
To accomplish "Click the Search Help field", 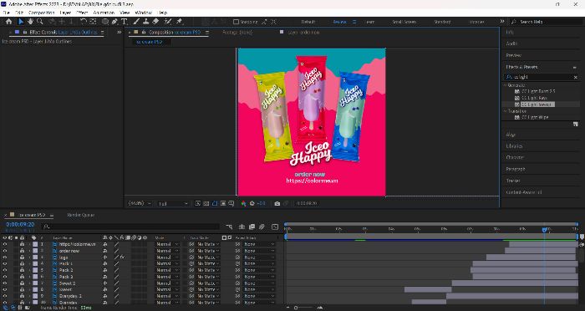I will click(547, 22).
